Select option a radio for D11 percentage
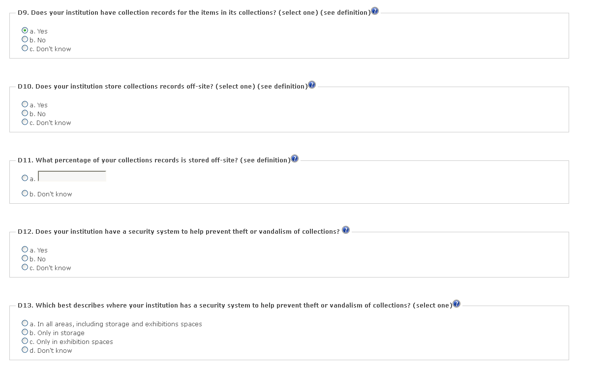The image size is (607, 373). pyautogui.click(x=25, y=178)
